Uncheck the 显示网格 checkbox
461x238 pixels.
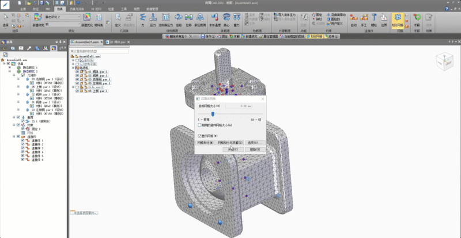pyautogui.click(x=199, y=136)
